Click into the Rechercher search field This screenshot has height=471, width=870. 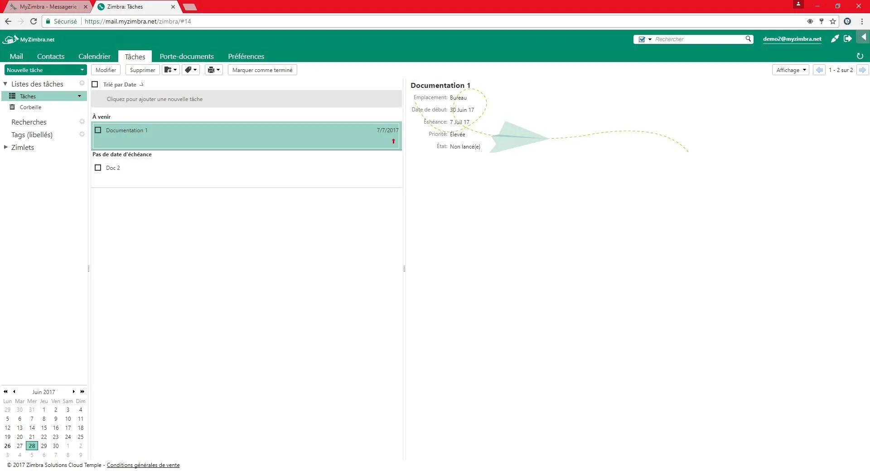[698, 39]
